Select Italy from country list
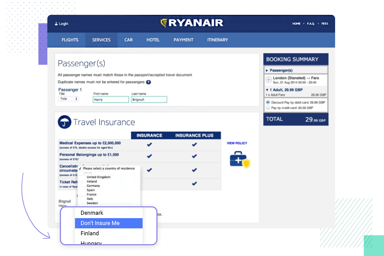The image size is (384, 256). 90,199
